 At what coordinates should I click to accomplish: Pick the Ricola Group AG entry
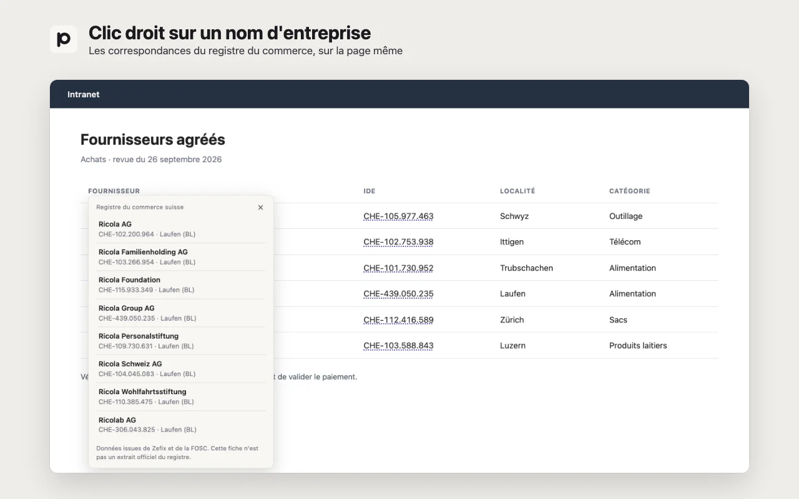coord(181,313)
